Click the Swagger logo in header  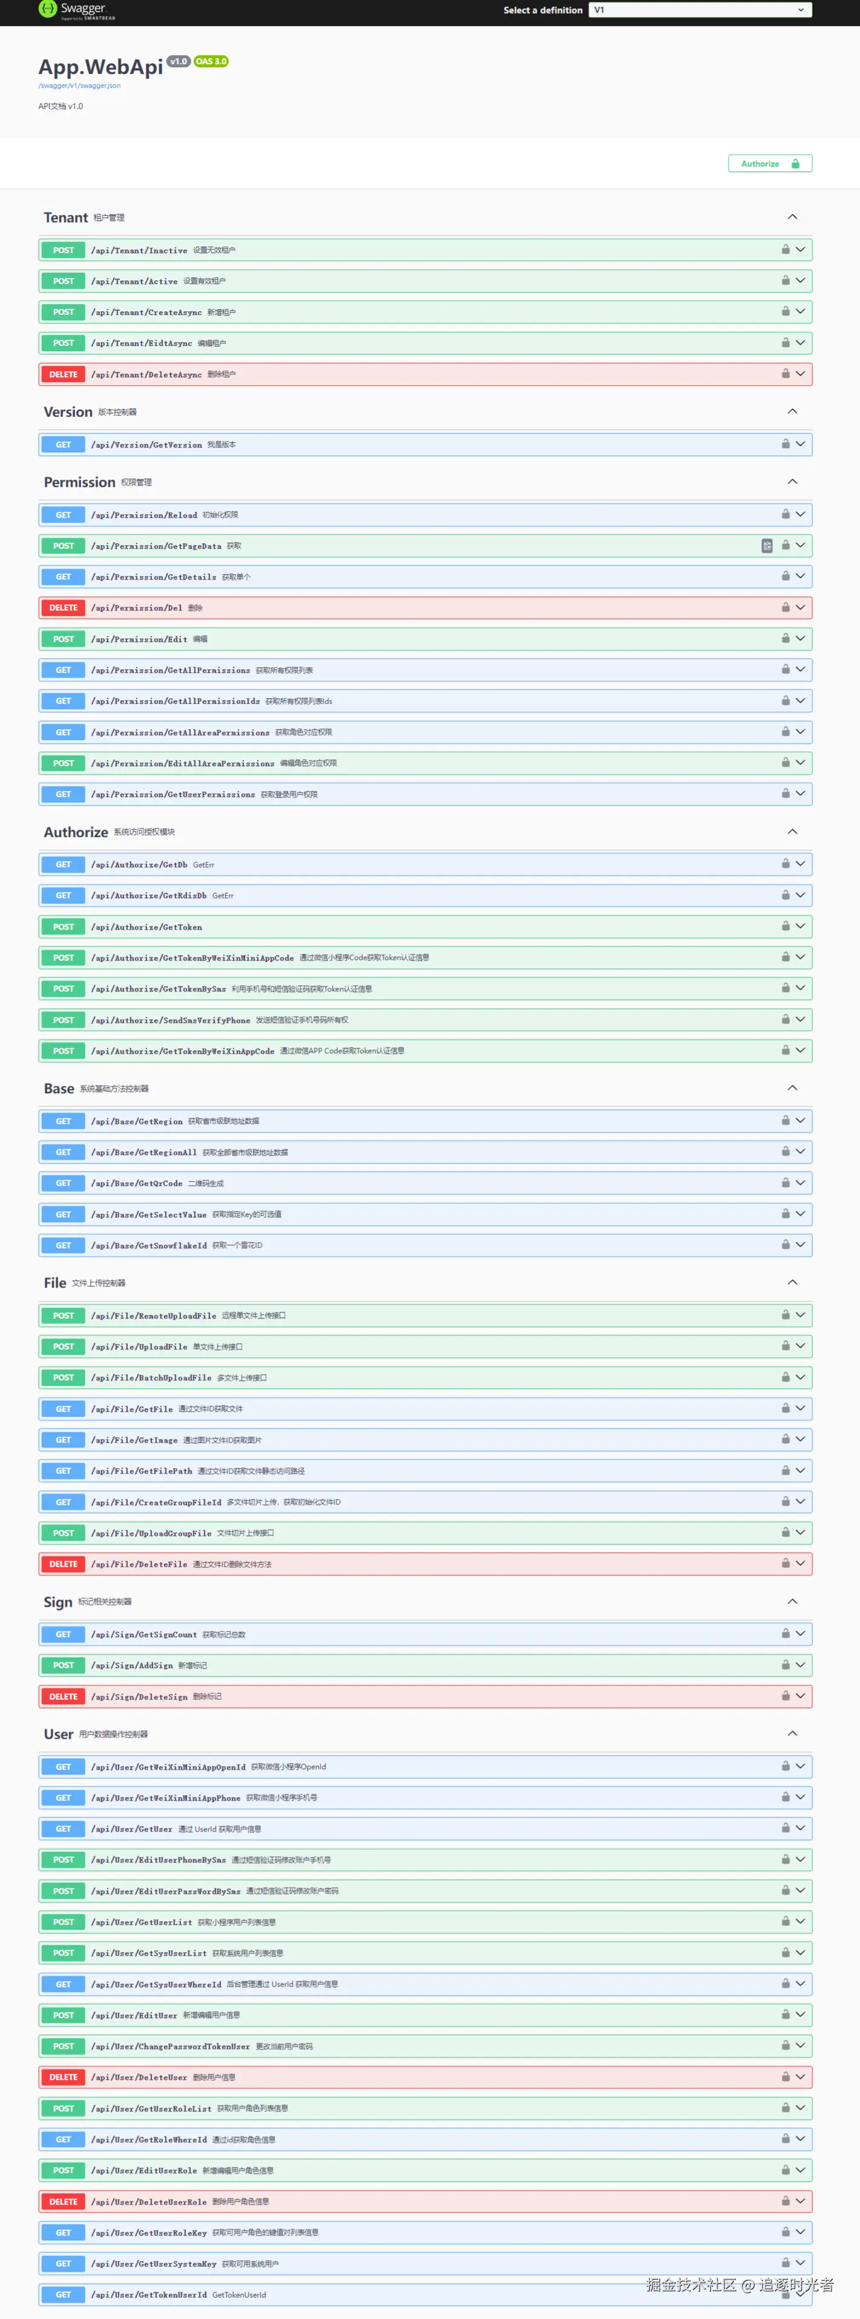coord(76,10)
